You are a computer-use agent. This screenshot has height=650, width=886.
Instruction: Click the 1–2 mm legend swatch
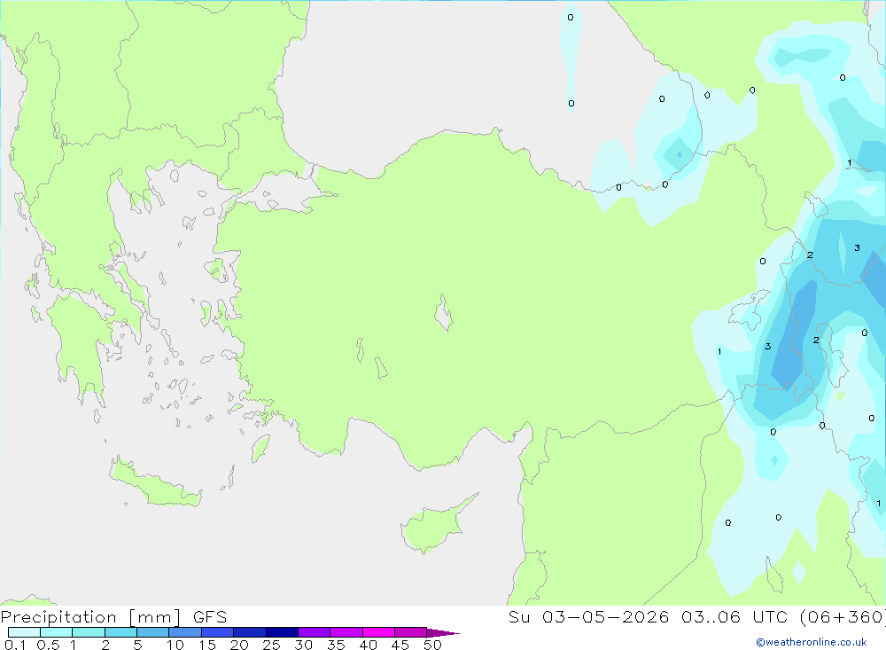tap(89, 632)
